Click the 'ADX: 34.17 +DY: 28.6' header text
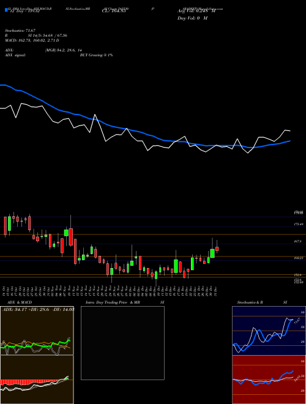The width and height of the screenshot is (306, 404). pyautogui.click(x=27, y=309)
